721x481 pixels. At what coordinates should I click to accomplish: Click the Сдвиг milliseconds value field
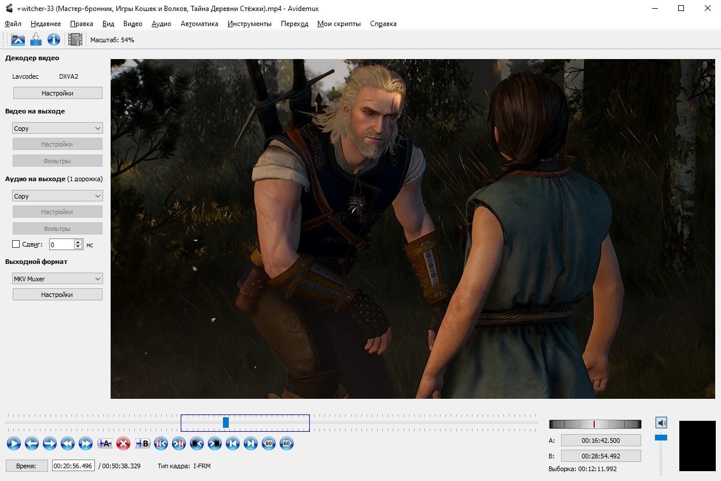[61, 244]
